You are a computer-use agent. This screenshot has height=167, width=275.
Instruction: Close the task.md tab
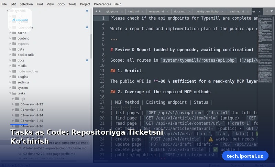tap(143, 12)
